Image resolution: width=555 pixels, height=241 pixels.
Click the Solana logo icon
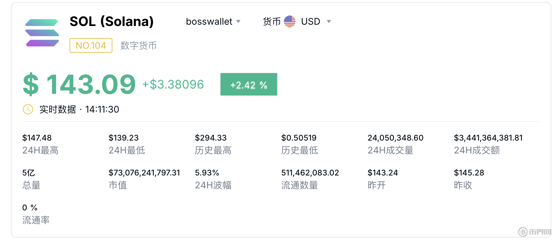click(x=42, y=33)
